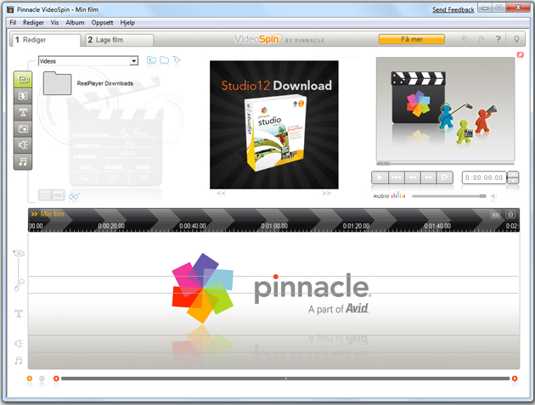
Task: Open the Vis menu
Action: click(x=54, y=23)
